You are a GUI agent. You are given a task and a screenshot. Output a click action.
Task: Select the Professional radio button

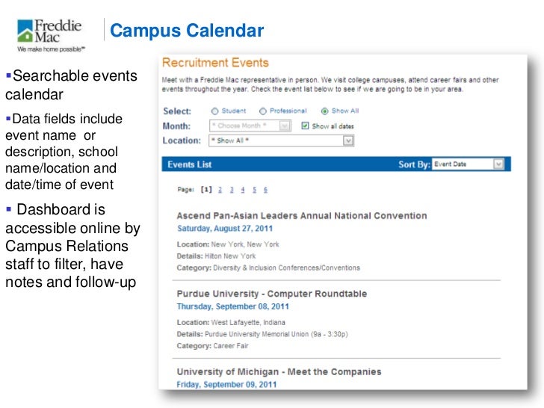262,111
